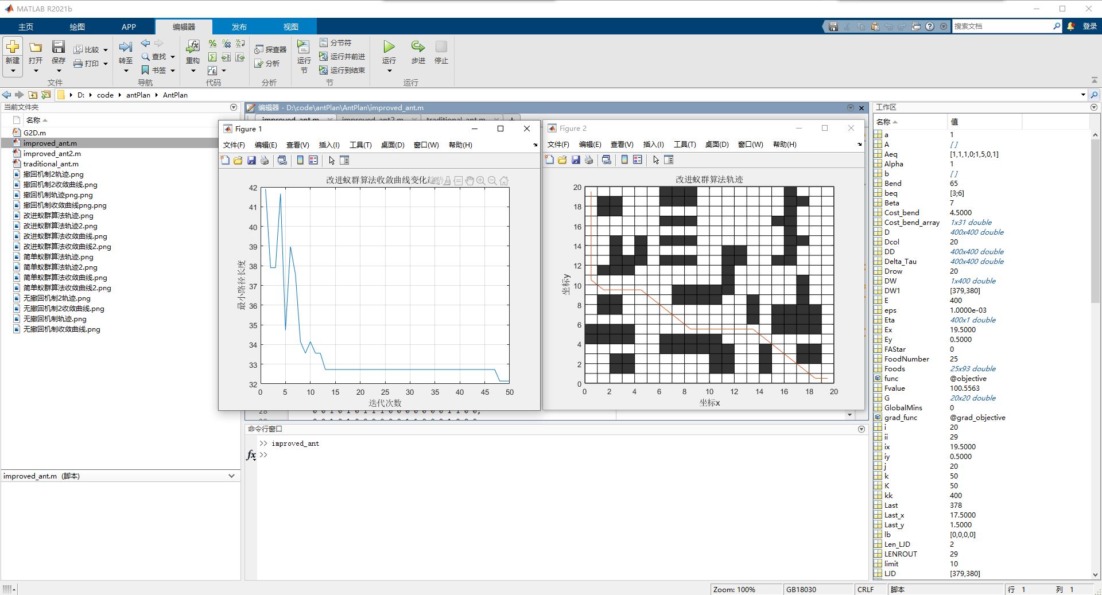
Task: Click the save icon in Figure 2 toolbar
Action: 576,160
